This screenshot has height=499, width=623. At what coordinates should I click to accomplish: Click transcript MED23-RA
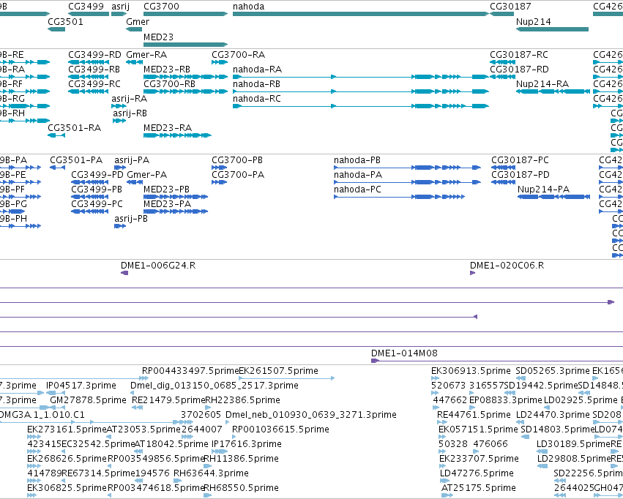[177, 135]
